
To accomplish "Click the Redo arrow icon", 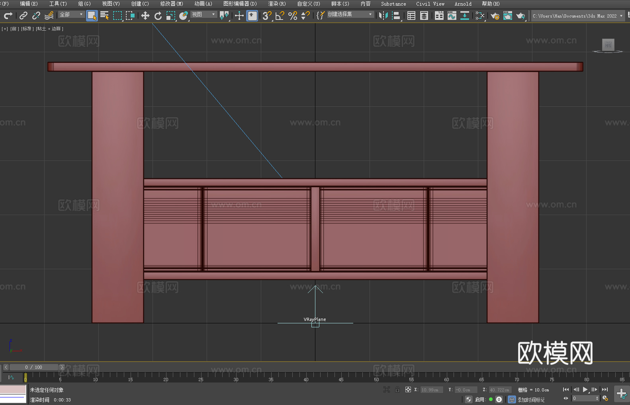I will pyautogui.click(x=8, y=16).
